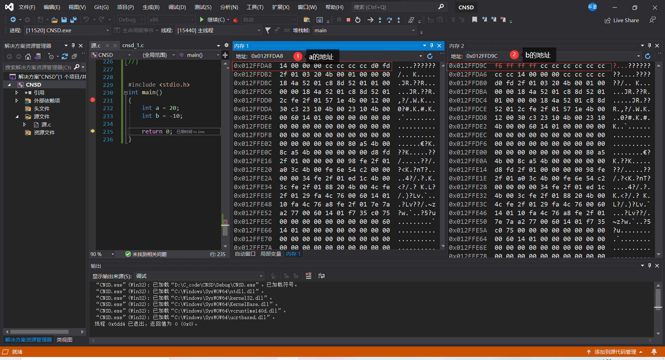This screenshot has height=360, width=665.
Task: Open the 工具(T) menu
Action: point(255,7)
